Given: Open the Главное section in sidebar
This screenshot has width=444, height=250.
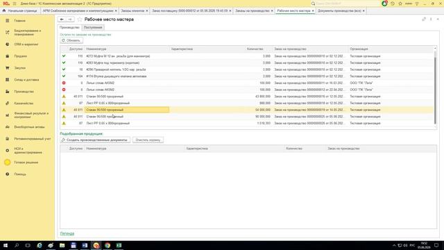Looking at the screenshot, I should coord(20,21).
